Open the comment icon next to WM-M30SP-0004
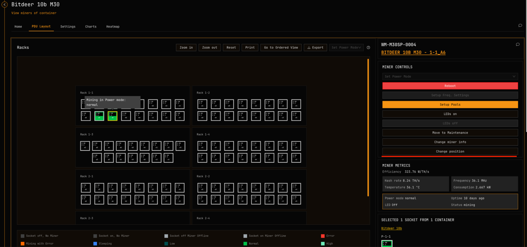 point(518,44)
